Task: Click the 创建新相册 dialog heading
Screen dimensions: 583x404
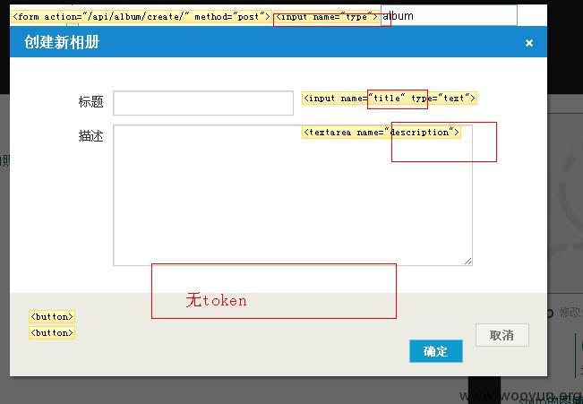Action: click(x=62, y=42)
